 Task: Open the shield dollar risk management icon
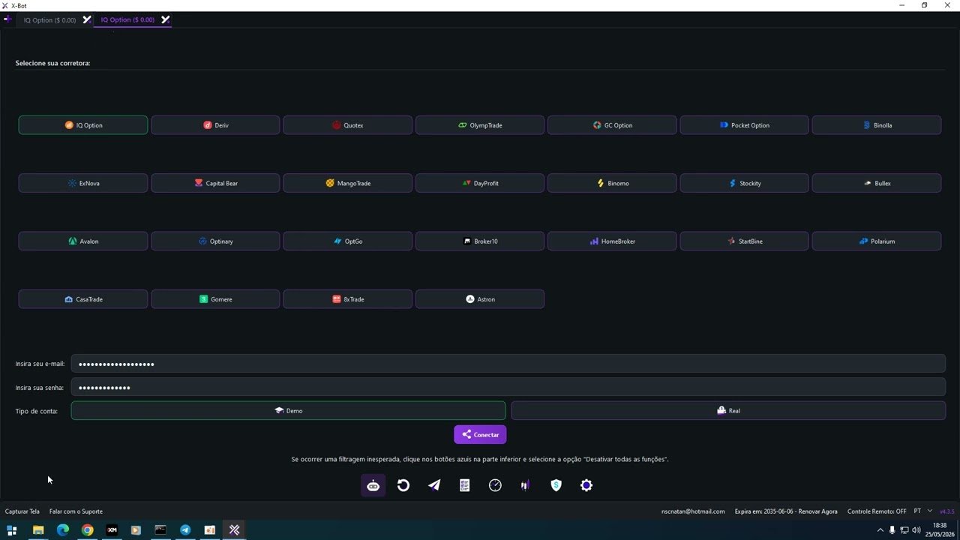click(556, 485)
